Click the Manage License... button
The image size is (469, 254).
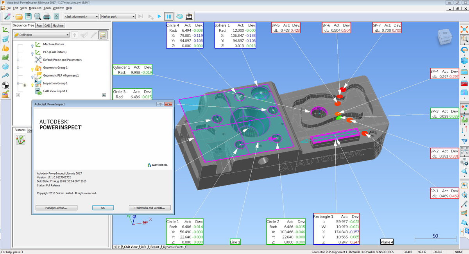pyautogui.click(x=56, y=208)
